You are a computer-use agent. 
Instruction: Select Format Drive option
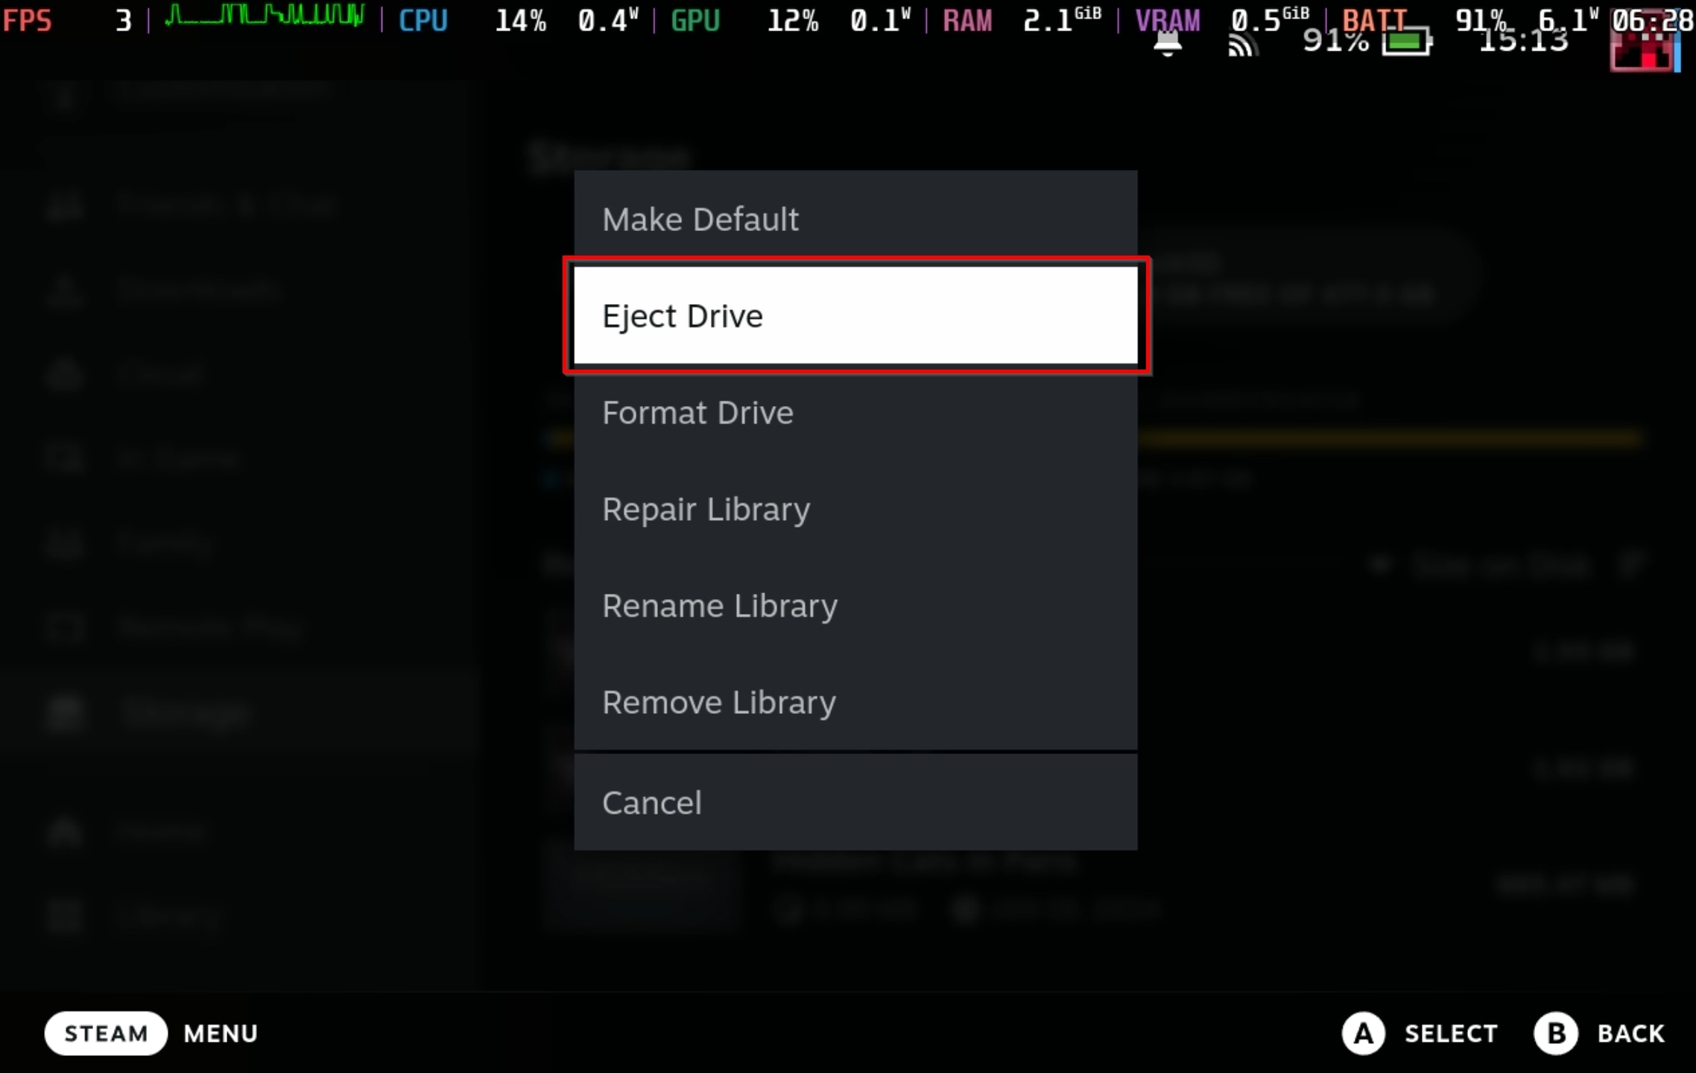tap(855, 411)
